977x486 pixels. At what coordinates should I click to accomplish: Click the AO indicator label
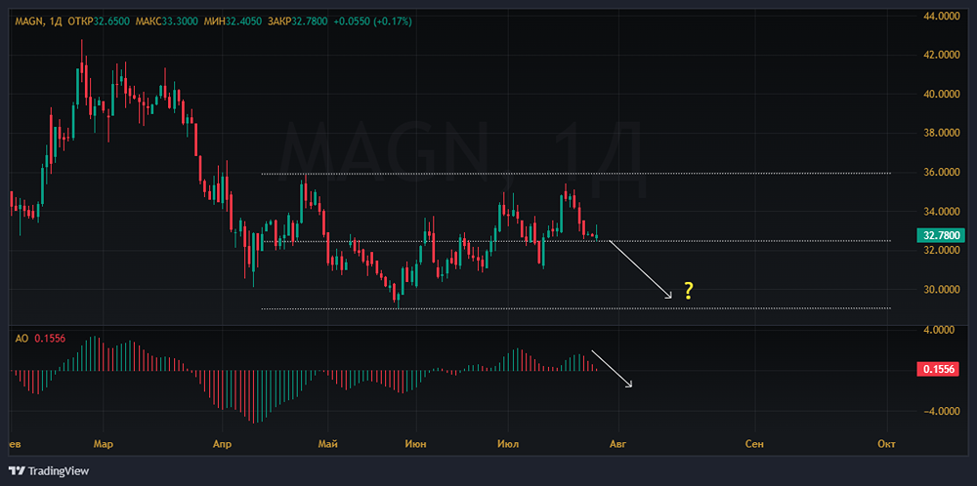21,339
